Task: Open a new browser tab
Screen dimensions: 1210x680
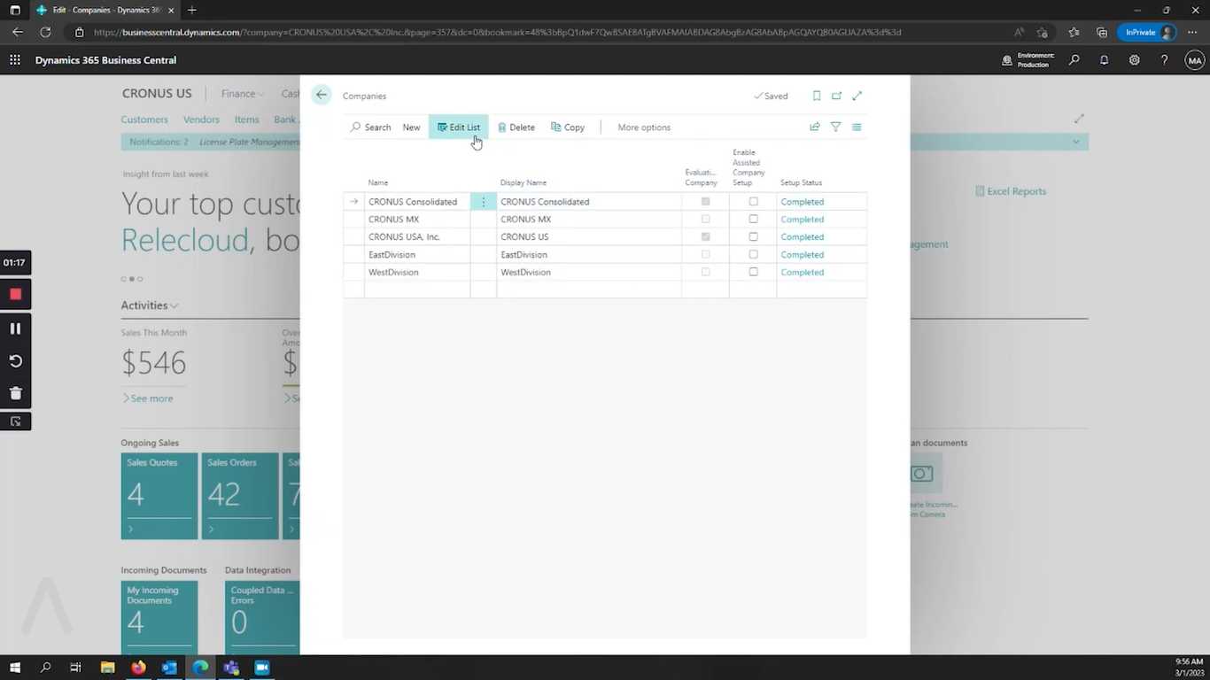Action: [x=192, y=11]
